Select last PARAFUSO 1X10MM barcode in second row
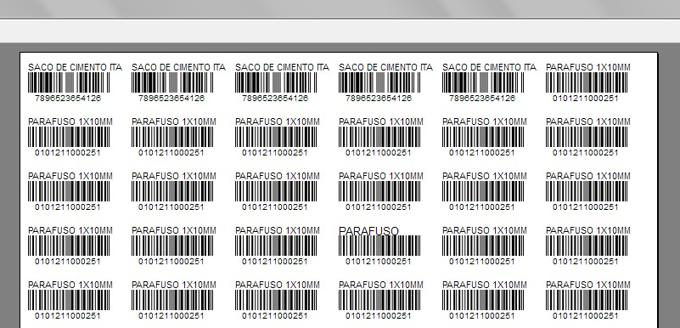680x328 pixels. coord(587,137)
